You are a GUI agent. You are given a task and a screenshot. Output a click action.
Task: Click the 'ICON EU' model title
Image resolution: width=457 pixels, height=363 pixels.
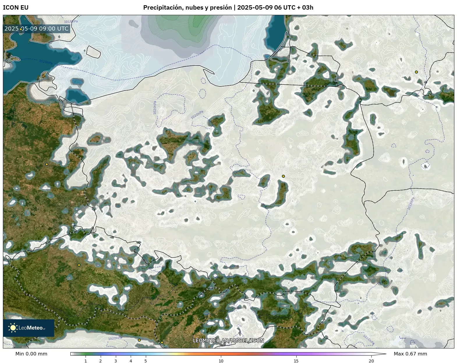tap(16, 8)
